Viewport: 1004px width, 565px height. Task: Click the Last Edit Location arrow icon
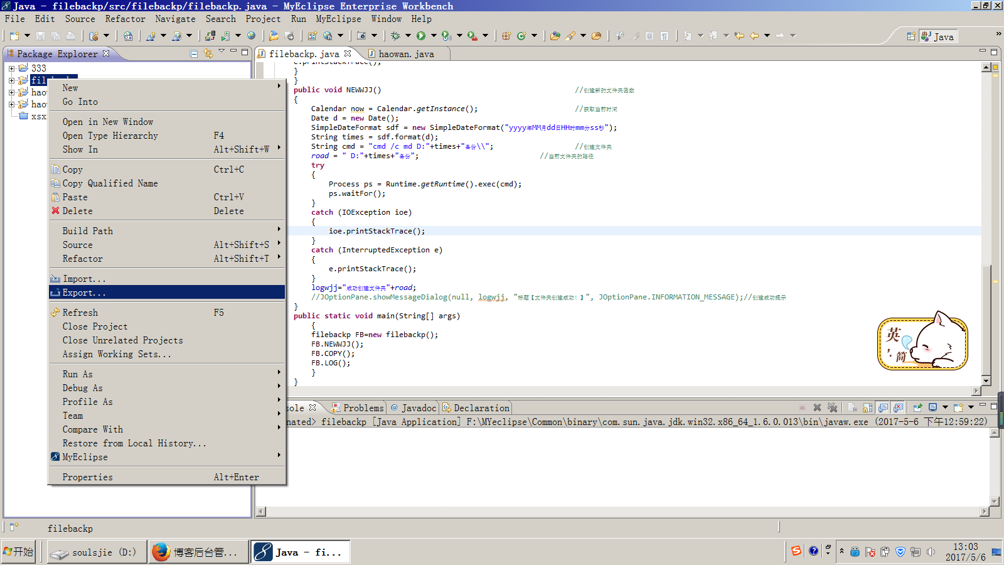[x=739, y=36]
